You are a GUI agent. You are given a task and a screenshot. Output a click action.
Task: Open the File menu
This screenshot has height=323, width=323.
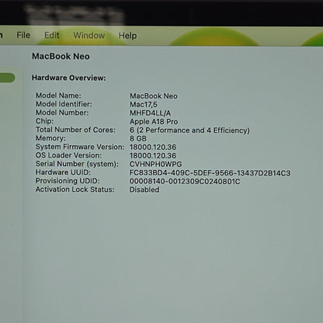[x=23, y=35]
